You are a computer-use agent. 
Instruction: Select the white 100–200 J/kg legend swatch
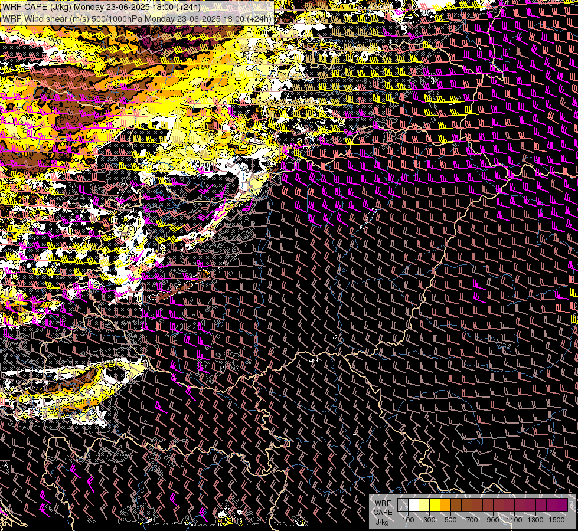[414, 505]
